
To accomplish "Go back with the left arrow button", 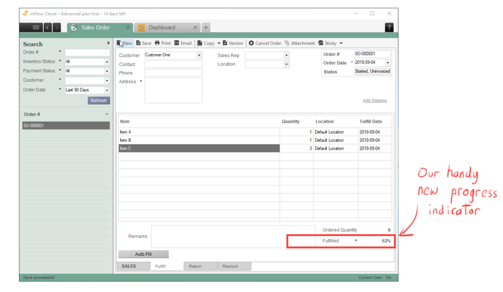I will coord(48,27).
